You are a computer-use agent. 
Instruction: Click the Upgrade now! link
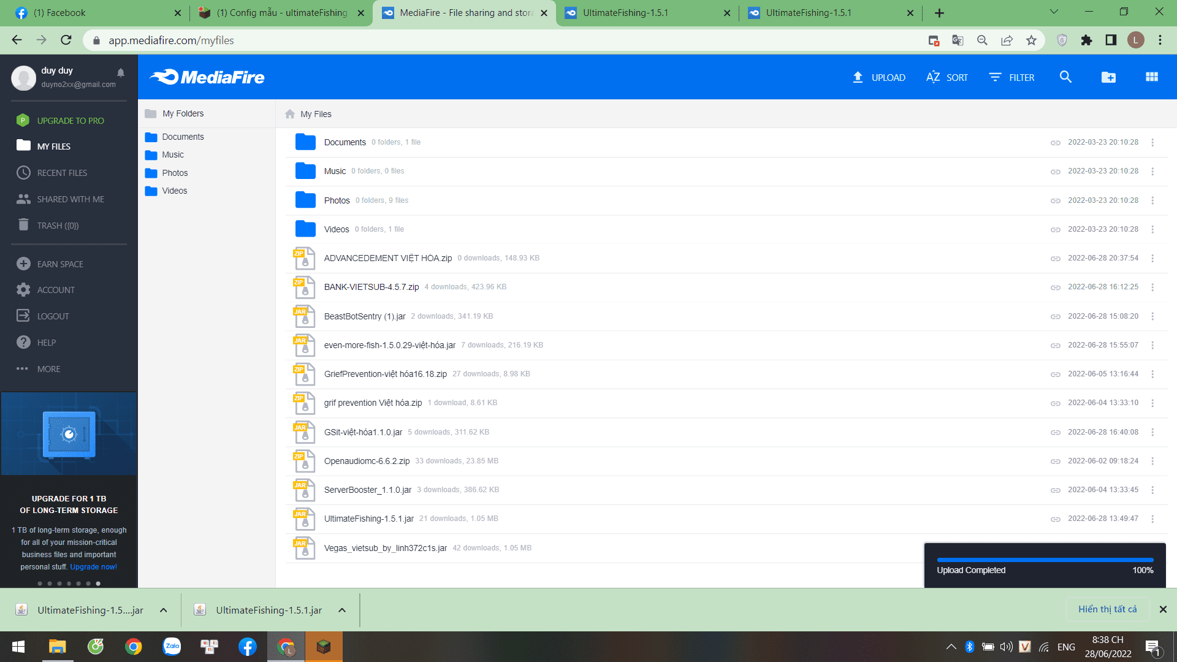pos(93,567)
